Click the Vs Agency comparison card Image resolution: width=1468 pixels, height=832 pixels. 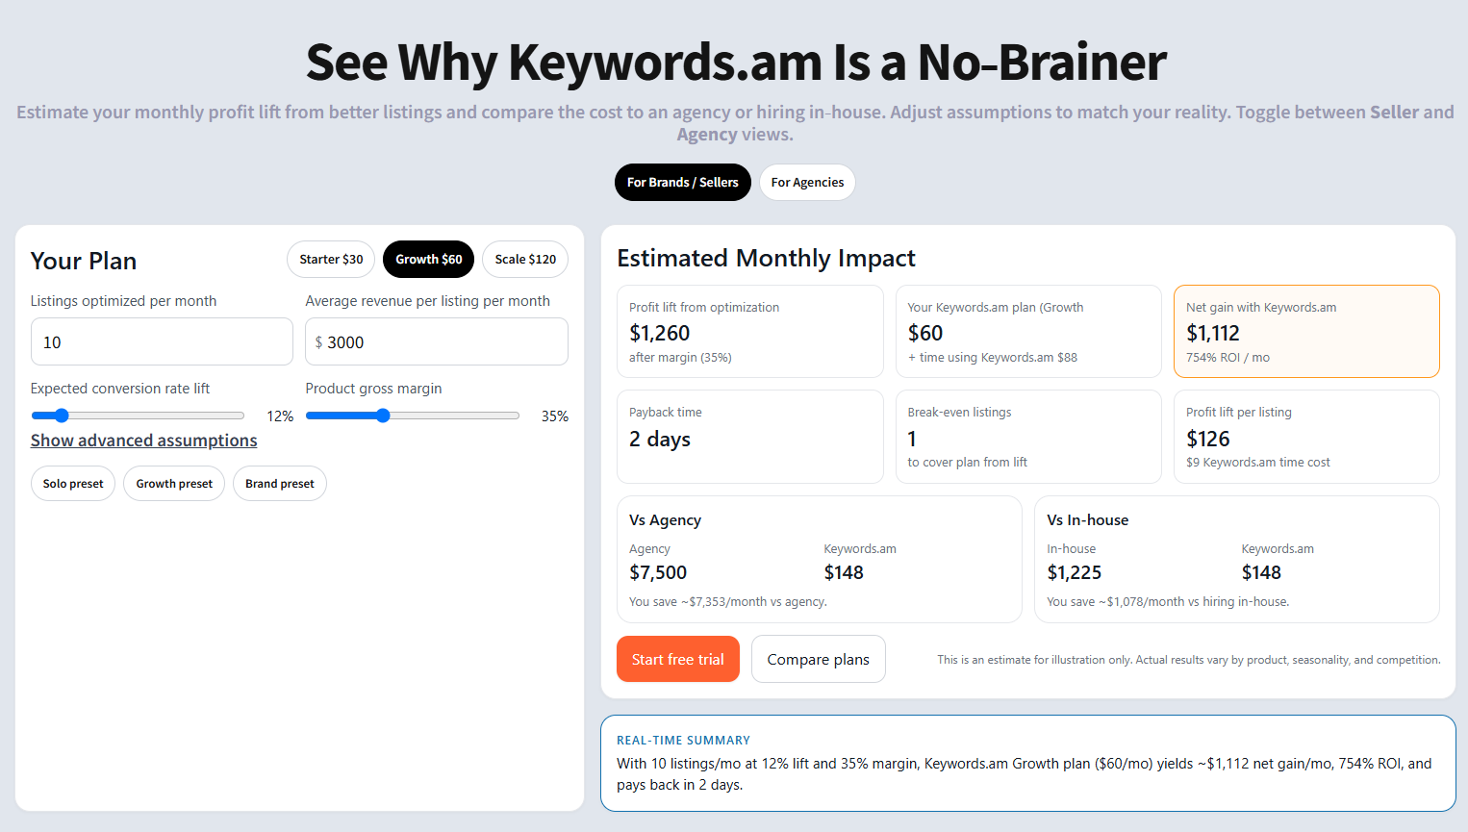[x=819, y=560]
